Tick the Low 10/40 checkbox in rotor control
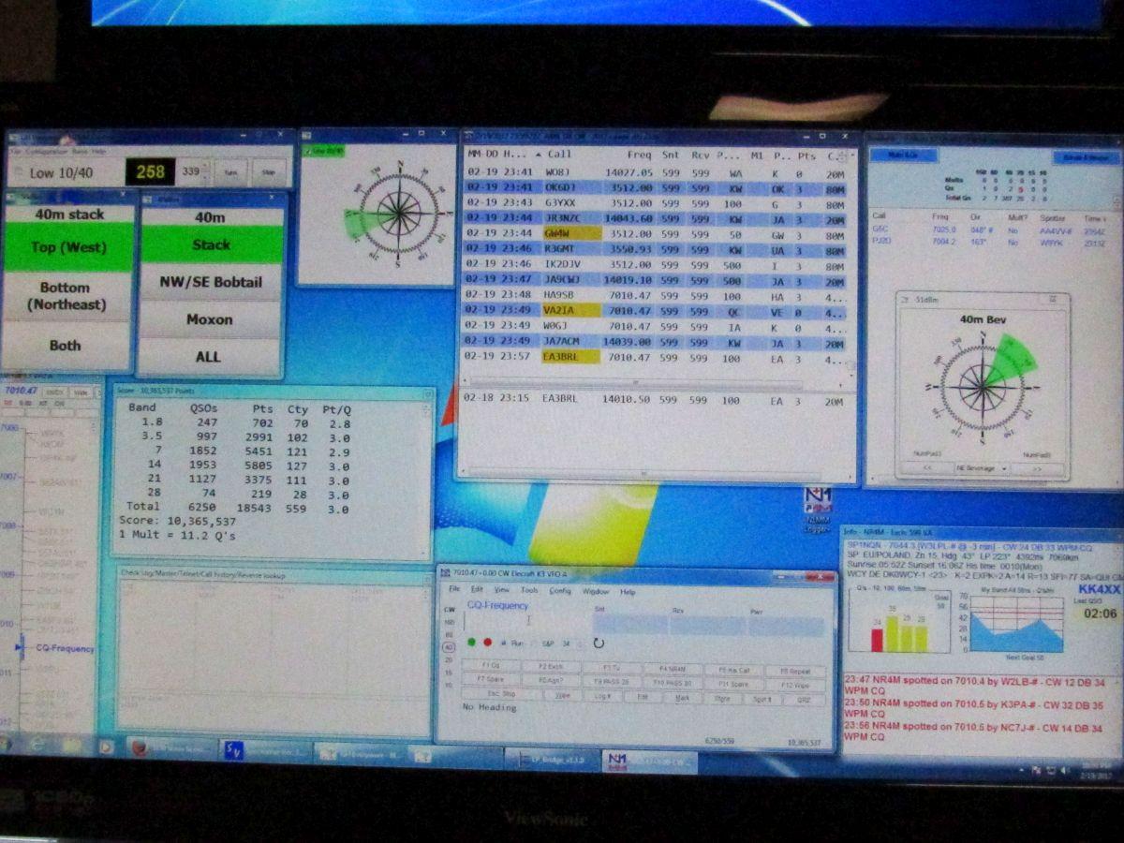The image size is (1124, 843). [x=20, y=172]
